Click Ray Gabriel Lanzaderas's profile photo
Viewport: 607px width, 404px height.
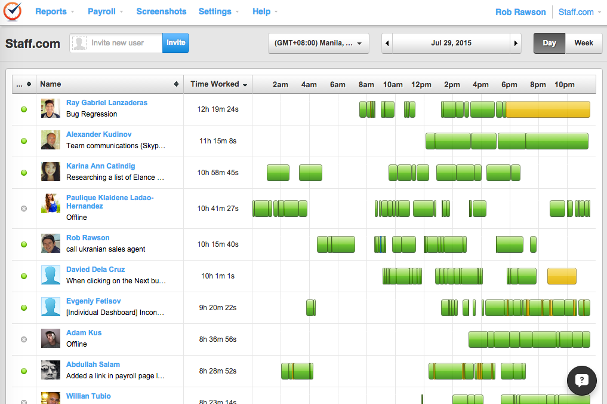point(51,109)
